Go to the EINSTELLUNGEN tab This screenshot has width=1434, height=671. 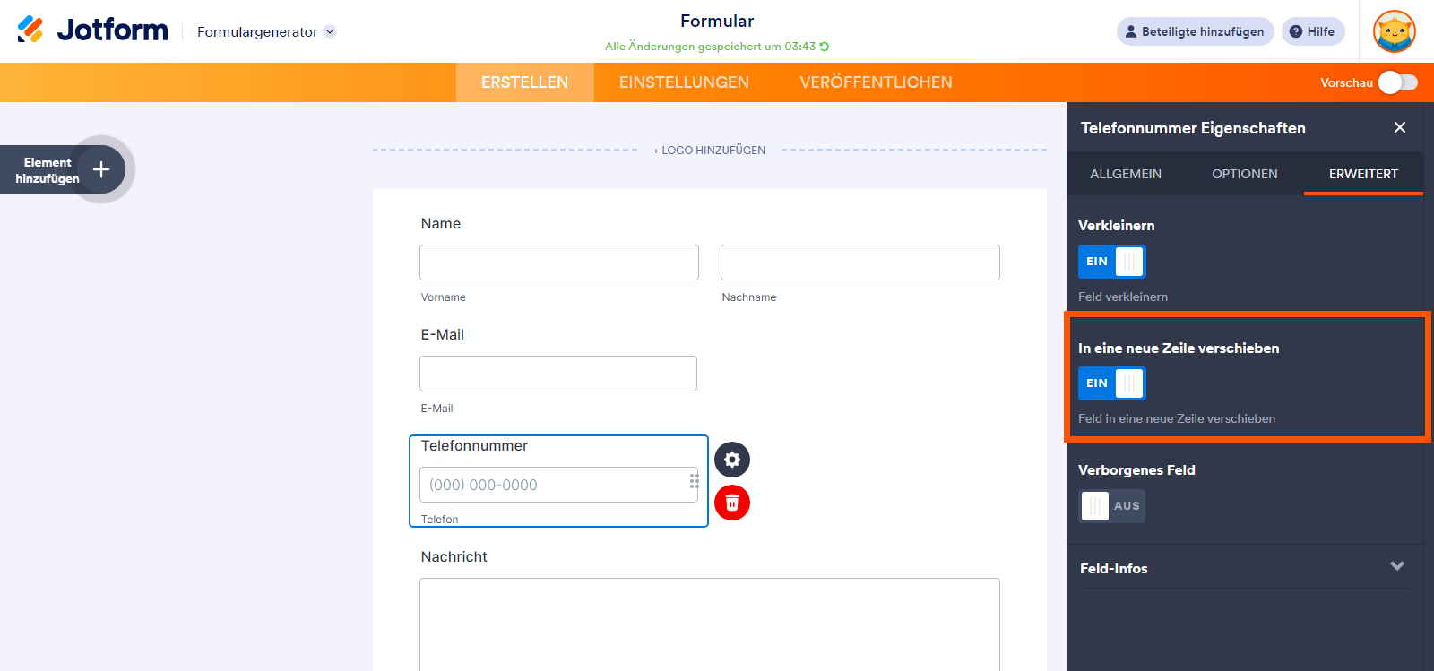click(684, 82)
